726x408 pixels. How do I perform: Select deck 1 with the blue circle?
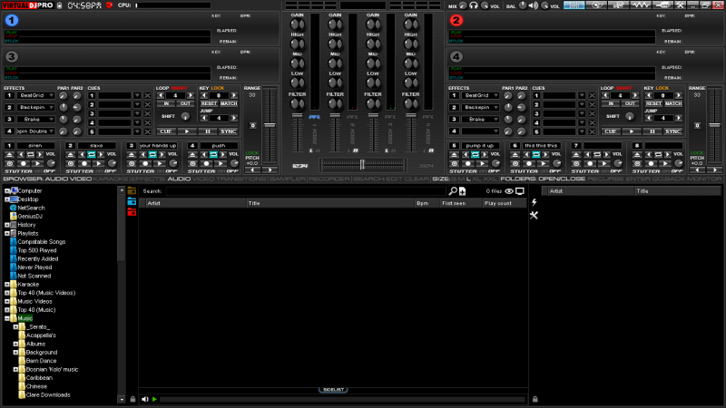[x=12, y=20]
